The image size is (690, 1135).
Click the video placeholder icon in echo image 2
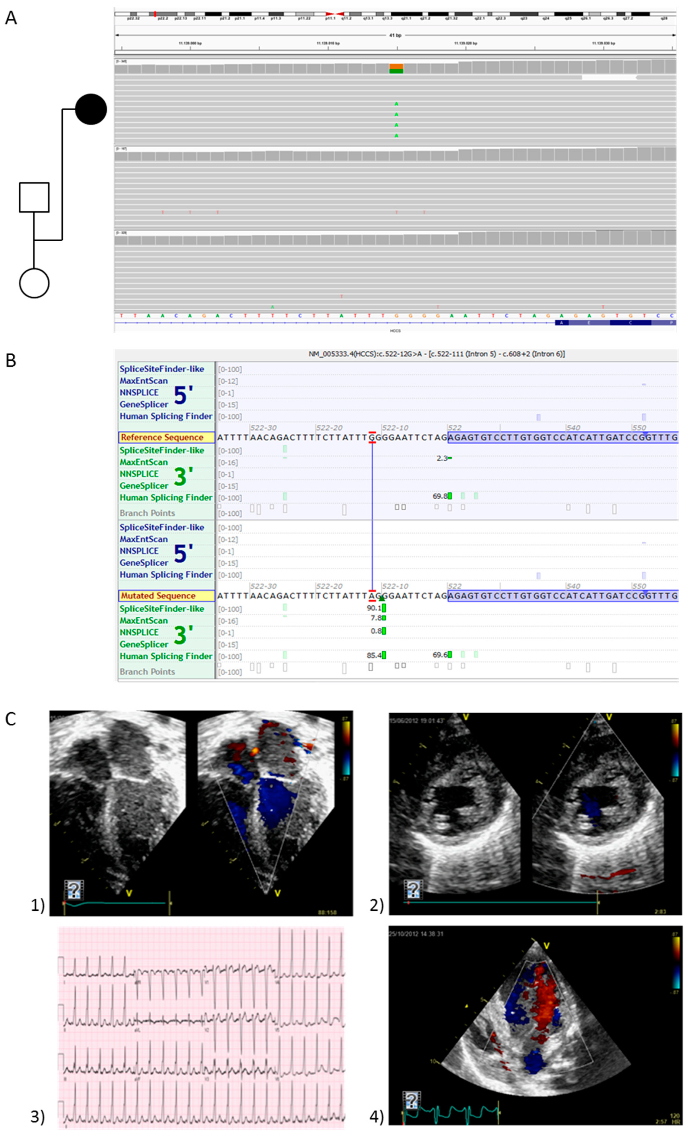pos(413,889)
